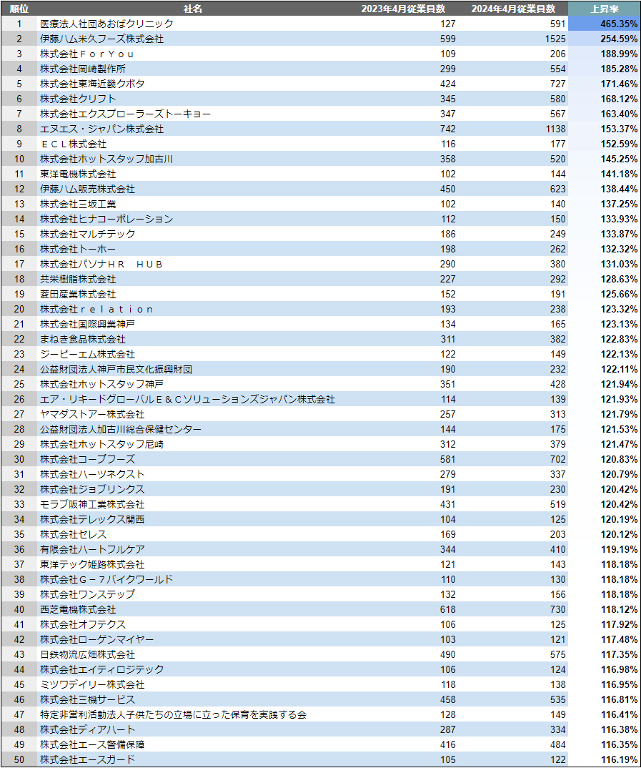Select 株式会社ハーツネクスト
641x768 pixels.
pyautogui.click(x=92, y=474)
